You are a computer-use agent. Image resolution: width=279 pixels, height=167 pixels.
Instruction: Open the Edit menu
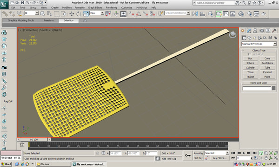(13, 7)
